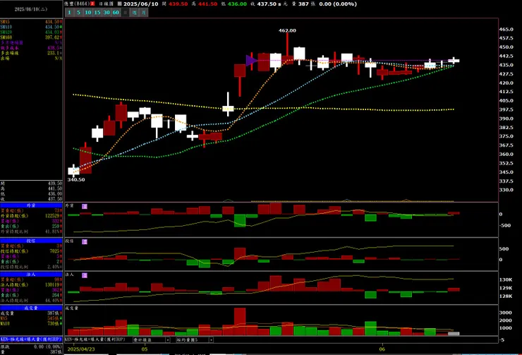
Task: Click the 日線圖 label in header
Action: click(107, 4)
